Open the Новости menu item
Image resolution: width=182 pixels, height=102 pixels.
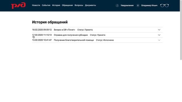coord(36,5)
